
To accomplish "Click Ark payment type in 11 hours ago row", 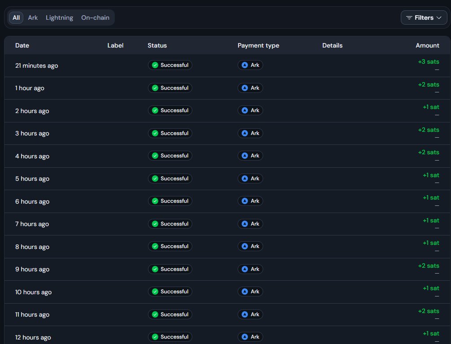I will pyautogui.click(x=250, y=314).
